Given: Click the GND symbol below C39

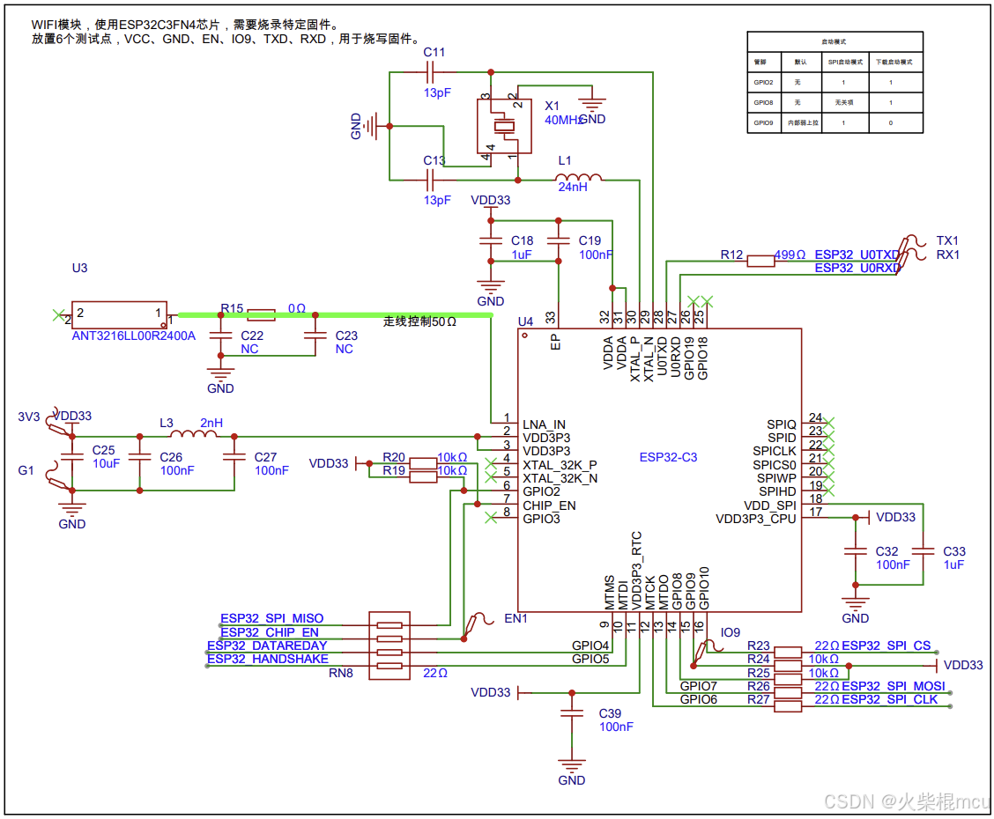Looking at the screenshot, I should click(572, 764).
